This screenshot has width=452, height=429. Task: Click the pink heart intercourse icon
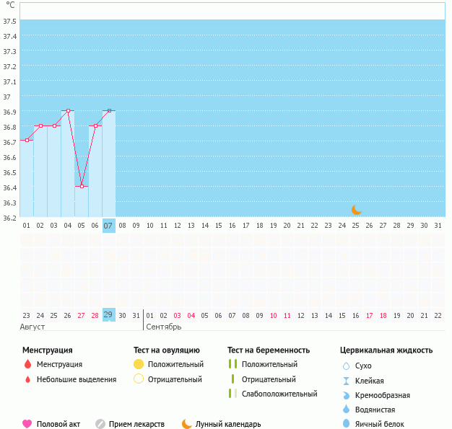point(27,424)
